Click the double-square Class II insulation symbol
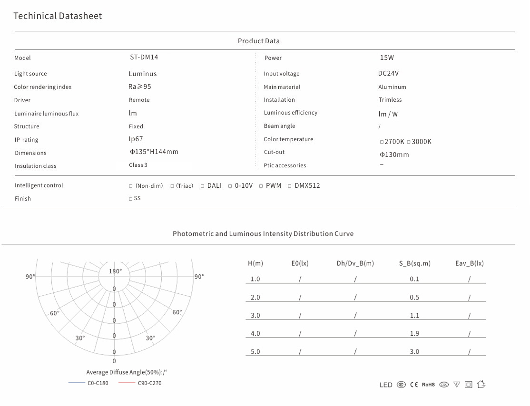The height and width of the screenshot is (406, 530). pyautogui.click(x=469, y=385)
